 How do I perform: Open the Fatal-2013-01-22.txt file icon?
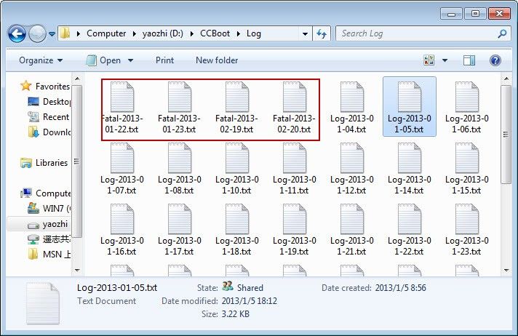pyautogui.click(x=121, y=98)
